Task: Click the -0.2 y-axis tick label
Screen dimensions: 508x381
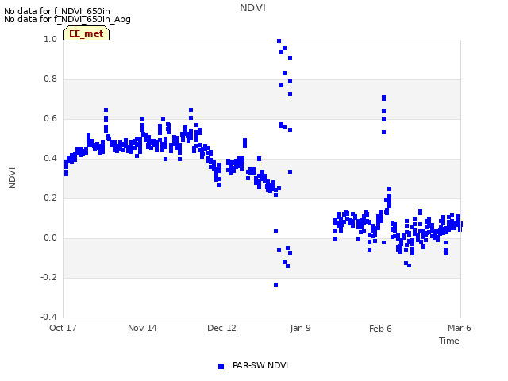Action: 48,277
